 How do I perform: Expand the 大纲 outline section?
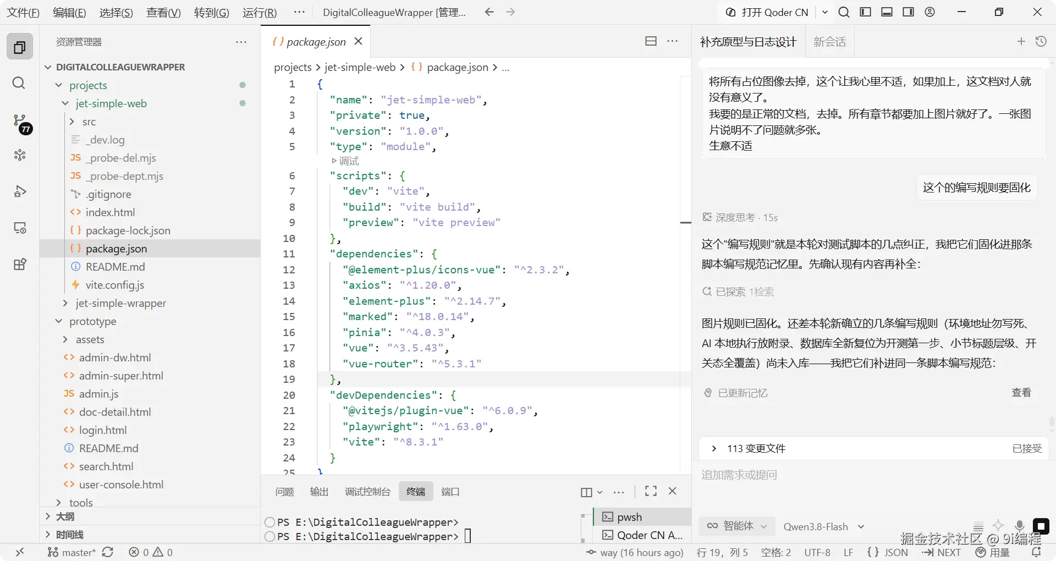tap(48, 516)
